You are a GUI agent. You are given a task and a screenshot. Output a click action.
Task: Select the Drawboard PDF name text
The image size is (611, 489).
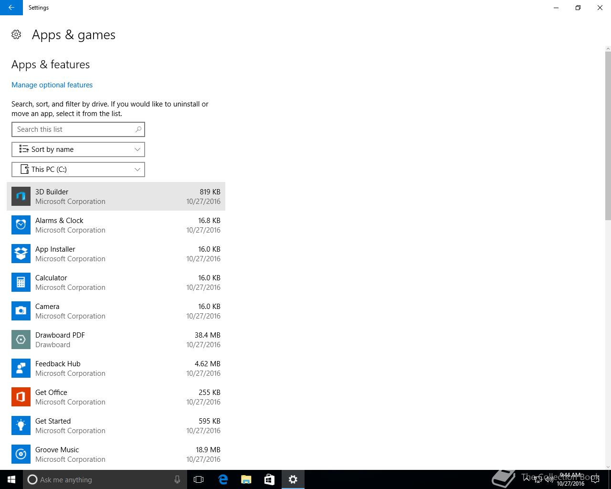pyautogui.click(x=60, y=335)
